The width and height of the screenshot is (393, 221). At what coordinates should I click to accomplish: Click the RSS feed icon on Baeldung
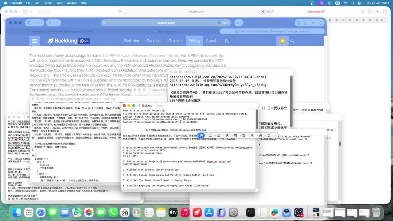pyautogui.click(x=227, y=41)
